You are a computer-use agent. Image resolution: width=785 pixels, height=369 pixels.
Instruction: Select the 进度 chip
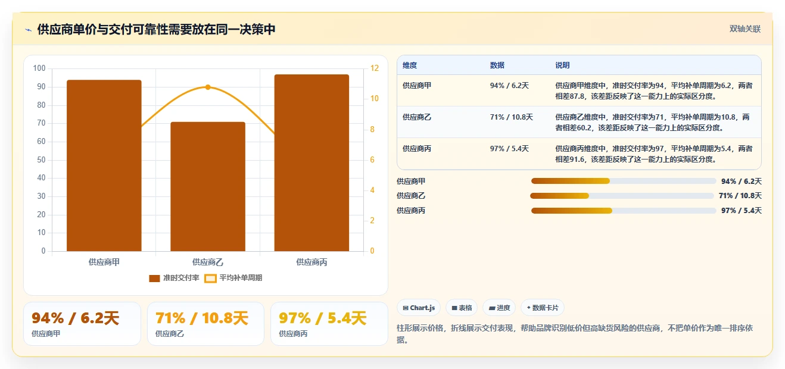click(x=499, y=308)
